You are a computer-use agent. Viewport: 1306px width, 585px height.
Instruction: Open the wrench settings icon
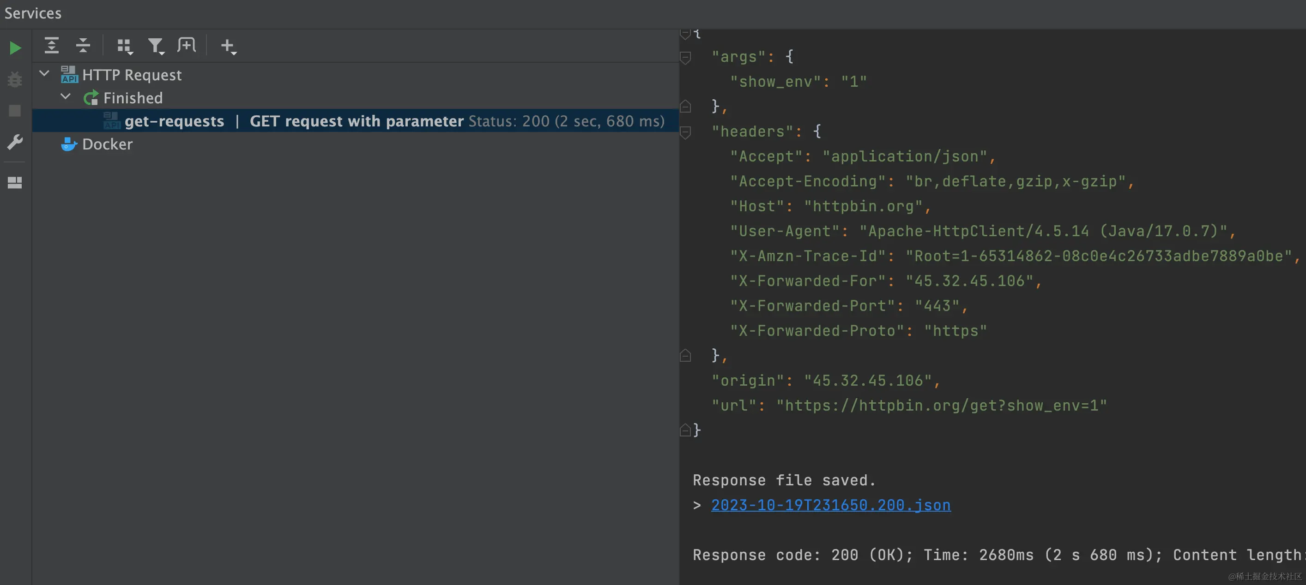(15, 142)
